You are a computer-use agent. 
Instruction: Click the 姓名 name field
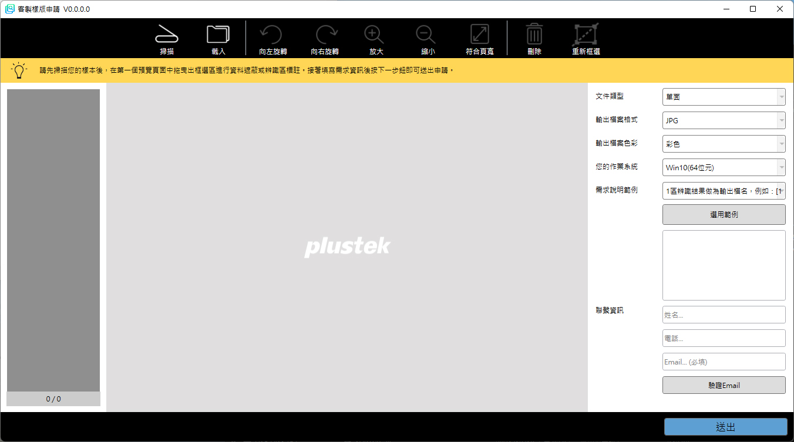coord(724,315)
